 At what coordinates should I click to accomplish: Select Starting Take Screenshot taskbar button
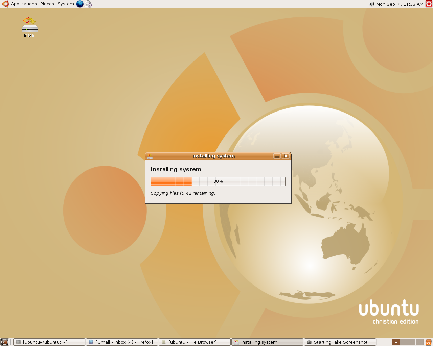coord(340,342)
